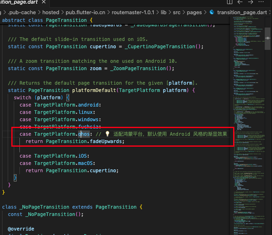This screenshot has height=235, width=272.
Task: Click the comment about iOS slide-in transition
Action: click(78, 39)
